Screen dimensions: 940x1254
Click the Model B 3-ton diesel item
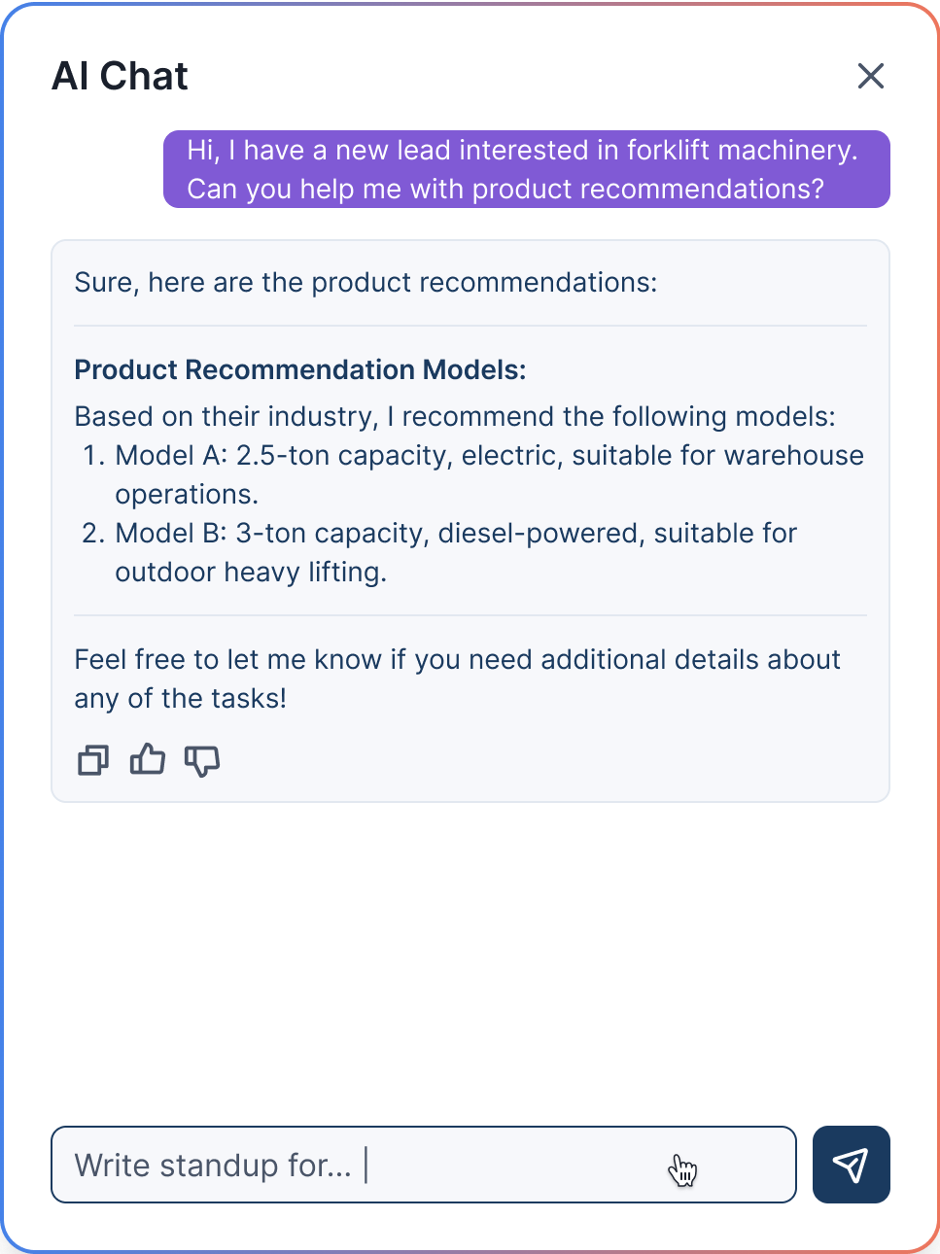point(455,534)
